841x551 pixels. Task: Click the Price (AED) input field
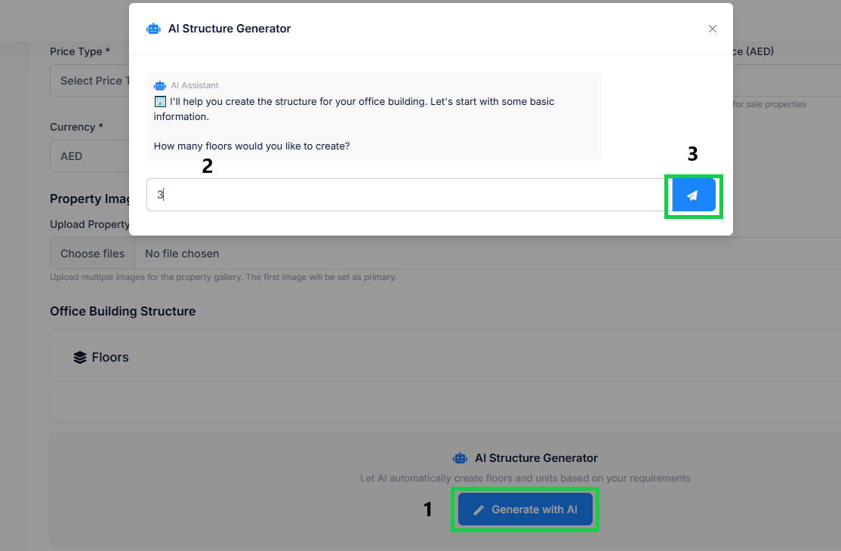(x=785, y=81)
